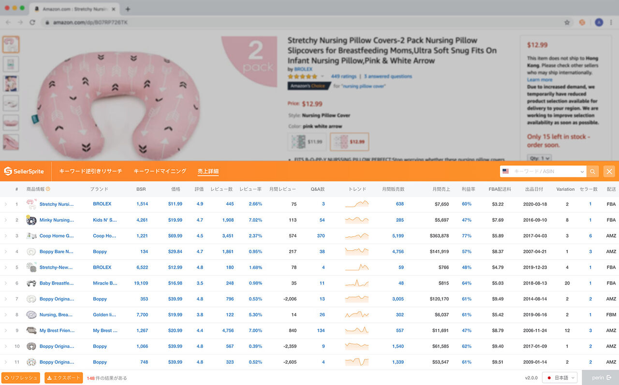619x385 pixels.
Task: Open キーワード逆引きリサーチ tab
Action: (90, 171)
